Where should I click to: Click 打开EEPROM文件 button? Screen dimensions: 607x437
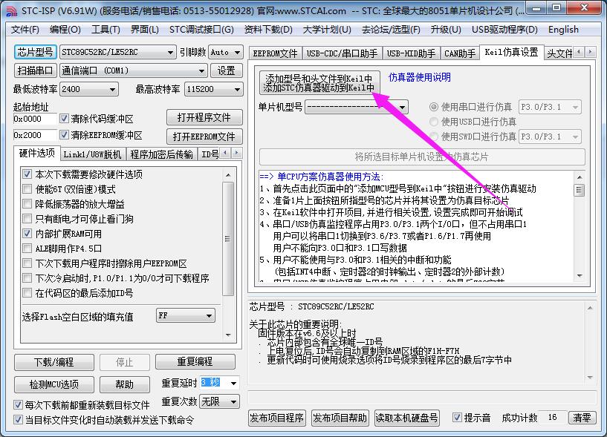pyautogui.click(x=204, y=136)
